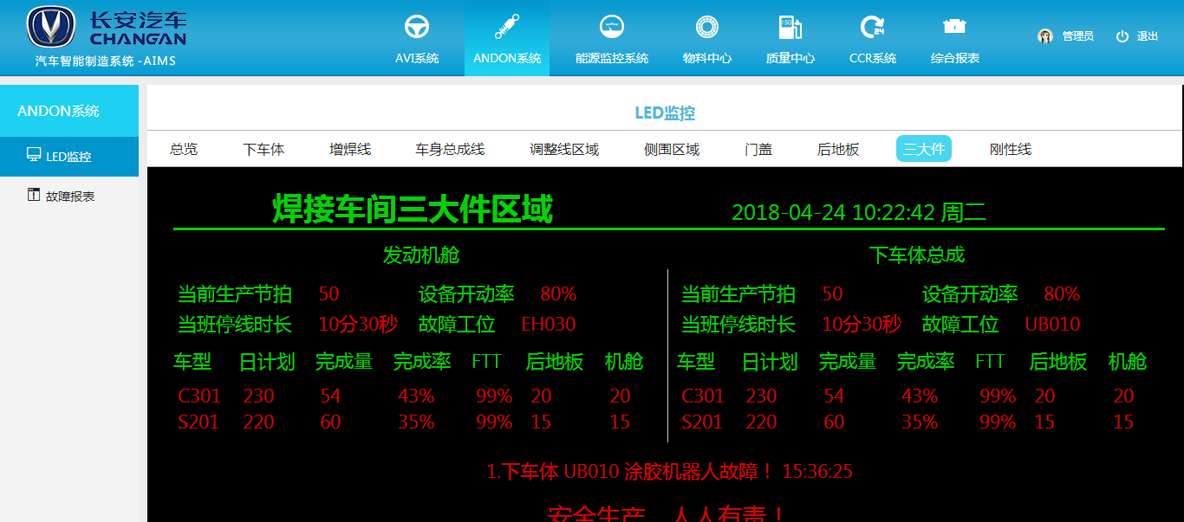Click the power icon beside 退出
The width and height of the screenshot is (1184, 522).
(1122, 36)
